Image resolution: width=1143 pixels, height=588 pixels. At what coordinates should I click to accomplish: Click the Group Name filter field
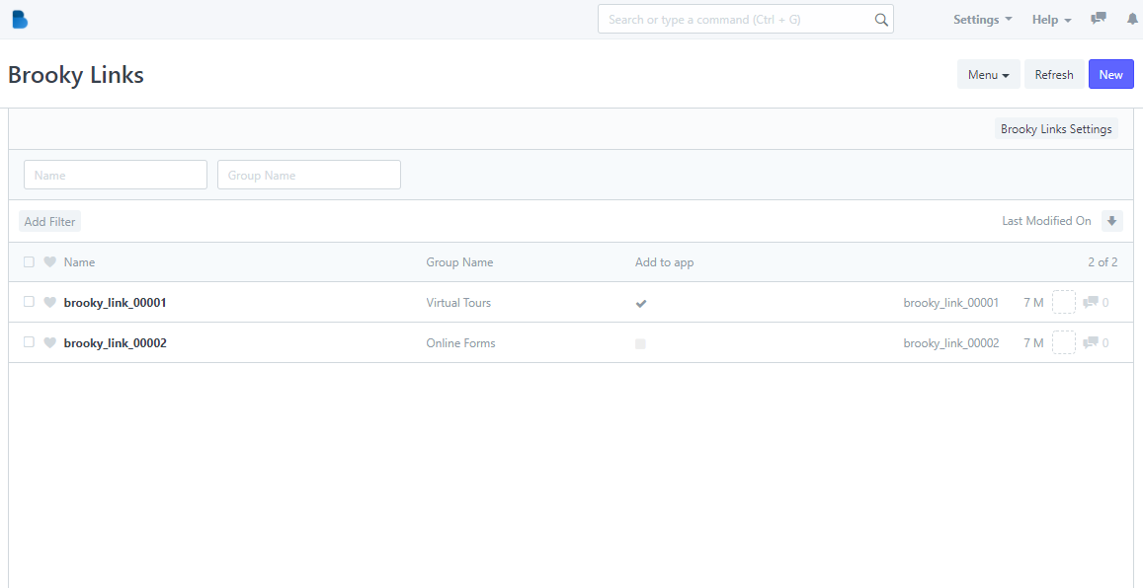[309, 175]
